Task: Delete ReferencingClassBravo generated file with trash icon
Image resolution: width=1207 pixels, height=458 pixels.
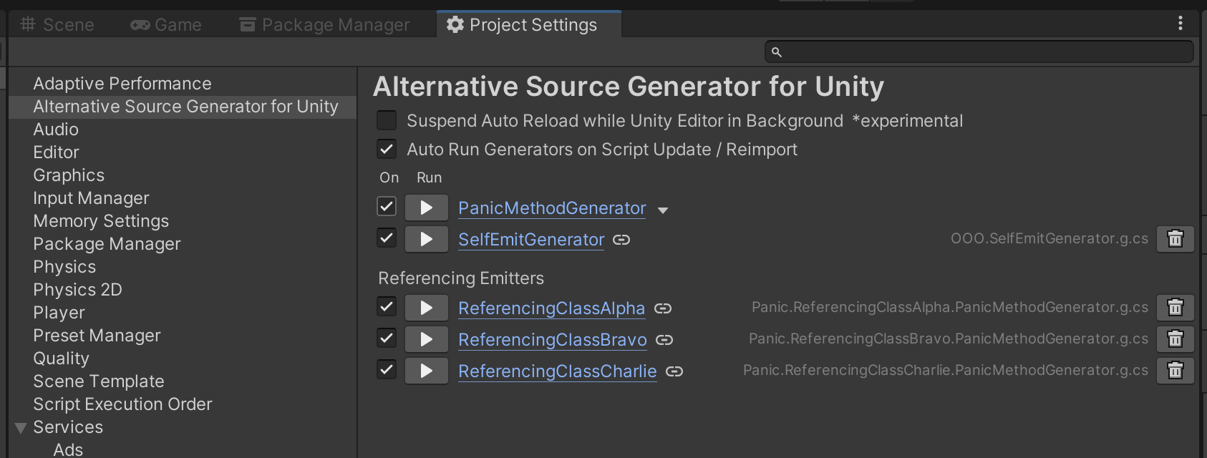Action: [1175, 339]
